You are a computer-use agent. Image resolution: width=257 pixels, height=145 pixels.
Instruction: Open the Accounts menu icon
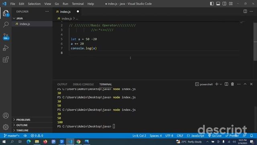tap(6, 116)
